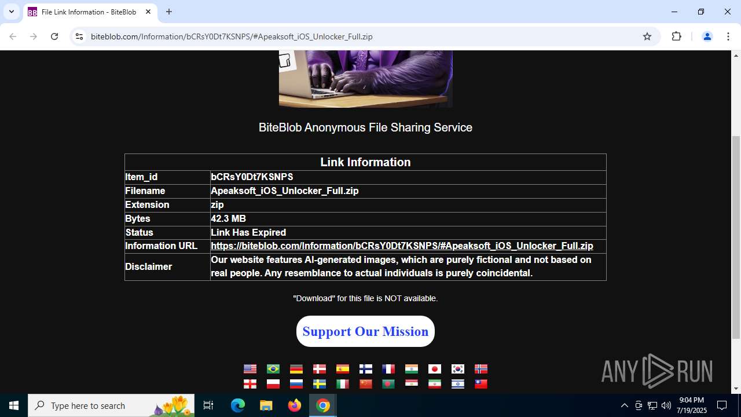Select the Italy flag language

[x=343, y=384]
